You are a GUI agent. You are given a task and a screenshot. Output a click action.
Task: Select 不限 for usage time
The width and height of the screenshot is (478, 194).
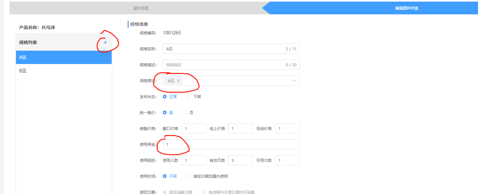tap(165, 176)
